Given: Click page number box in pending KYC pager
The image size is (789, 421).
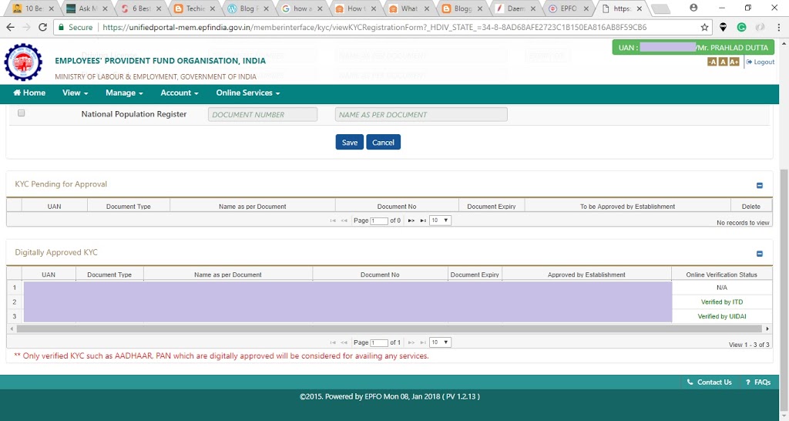Looking at the screenshot, I should 379,221.
